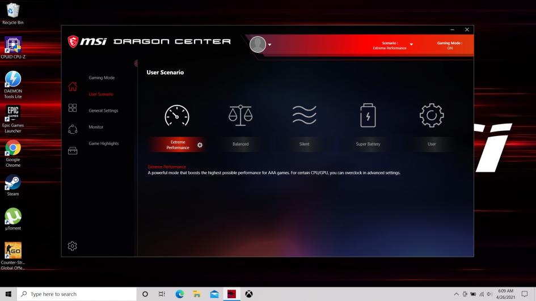Open Xbox app from taskbar
This screenshot has width=536, height=301.
[x=249, y=294]
